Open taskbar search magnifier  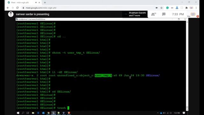(x=23, y=113)
